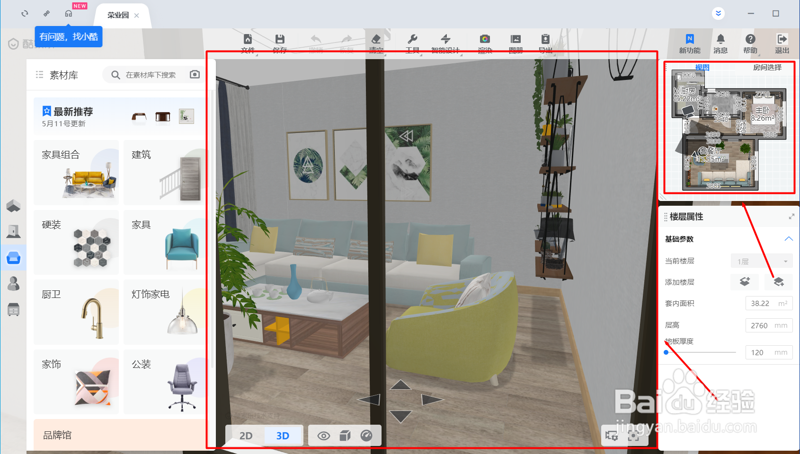Switch to 2D view mode
800x454 pixels.
point(246,436)
